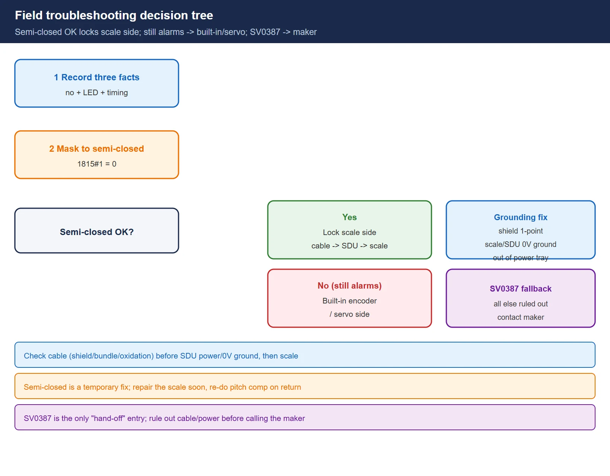The image size is (610, 476).
Task: Click the 'Grounding fix' heading
Action: [x=521, y=217]
